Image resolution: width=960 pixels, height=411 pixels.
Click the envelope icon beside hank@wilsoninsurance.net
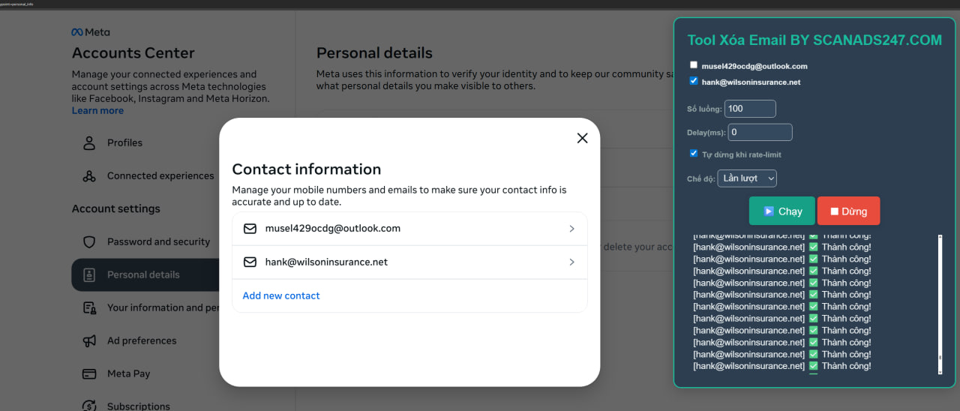click(250, 262)
